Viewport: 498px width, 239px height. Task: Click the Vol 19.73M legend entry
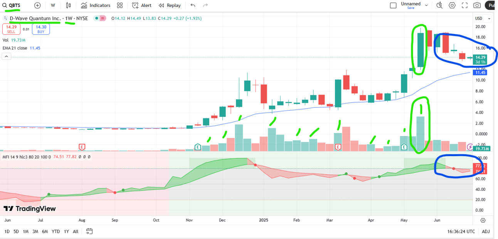click(x=14, y=40)
